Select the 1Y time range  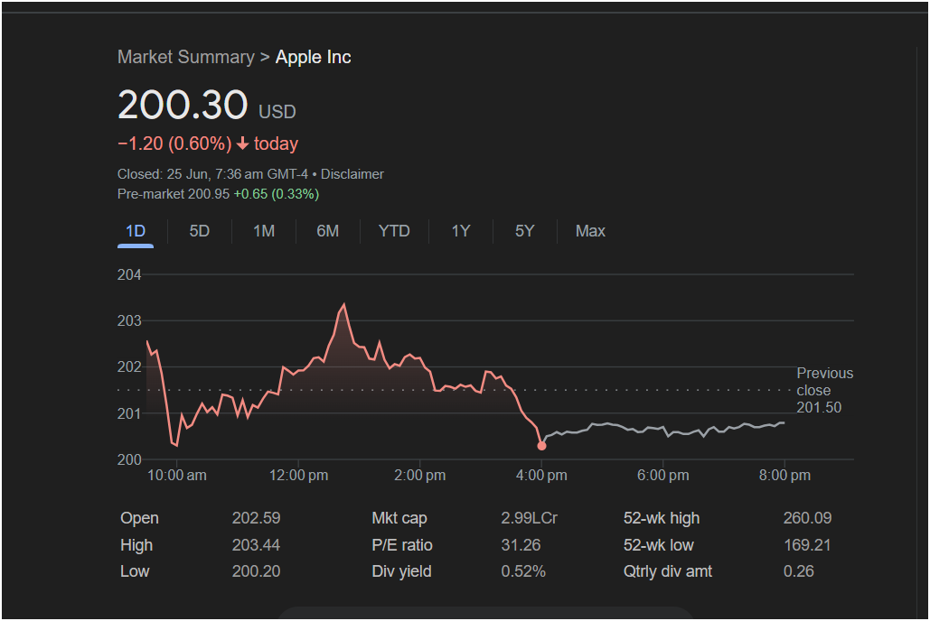point(461,231)
